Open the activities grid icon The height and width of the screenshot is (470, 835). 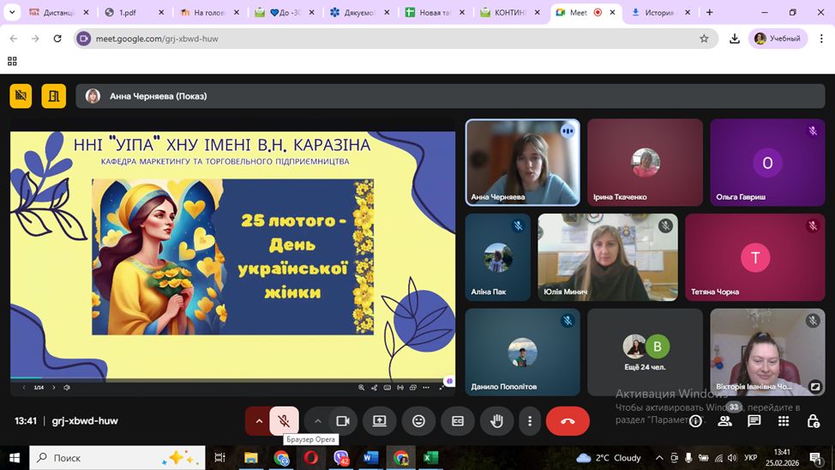point(784,421)
